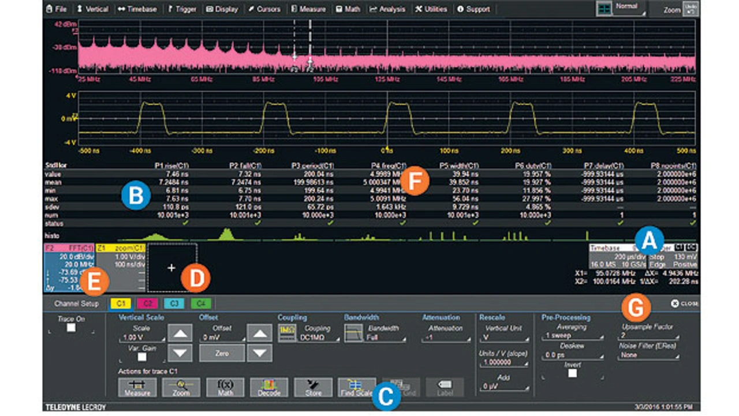Screen dimensions: 739x416
Task: Toggle the Trace On checkbox
Action: coord(71,328)
